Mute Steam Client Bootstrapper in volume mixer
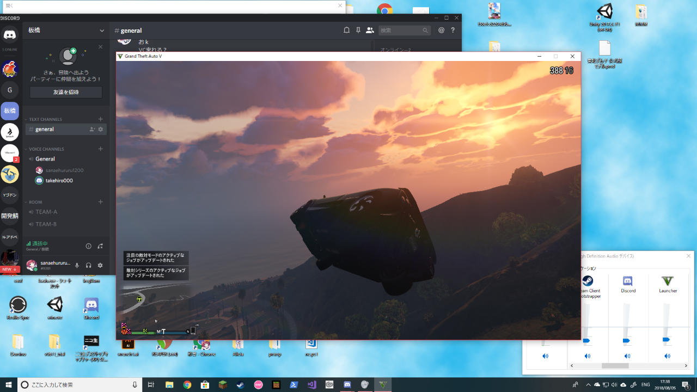The height and width of the screenshot is (392, 697). click(x=587, y=356)
